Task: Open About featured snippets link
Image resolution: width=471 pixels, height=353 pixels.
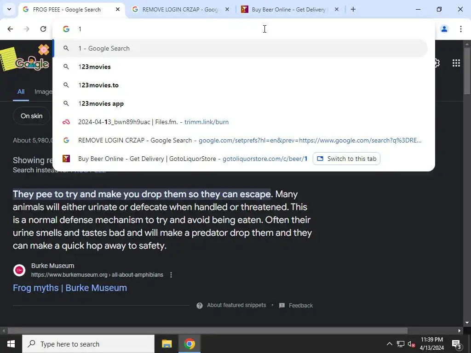Action: click(x=236, y=305)
